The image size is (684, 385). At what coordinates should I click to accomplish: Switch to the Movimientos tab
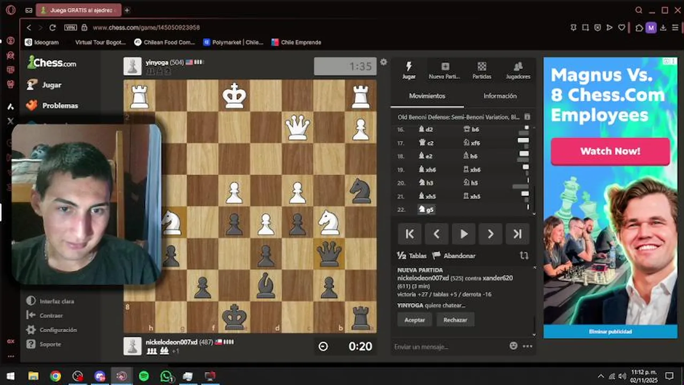click(x=427, y=96)
